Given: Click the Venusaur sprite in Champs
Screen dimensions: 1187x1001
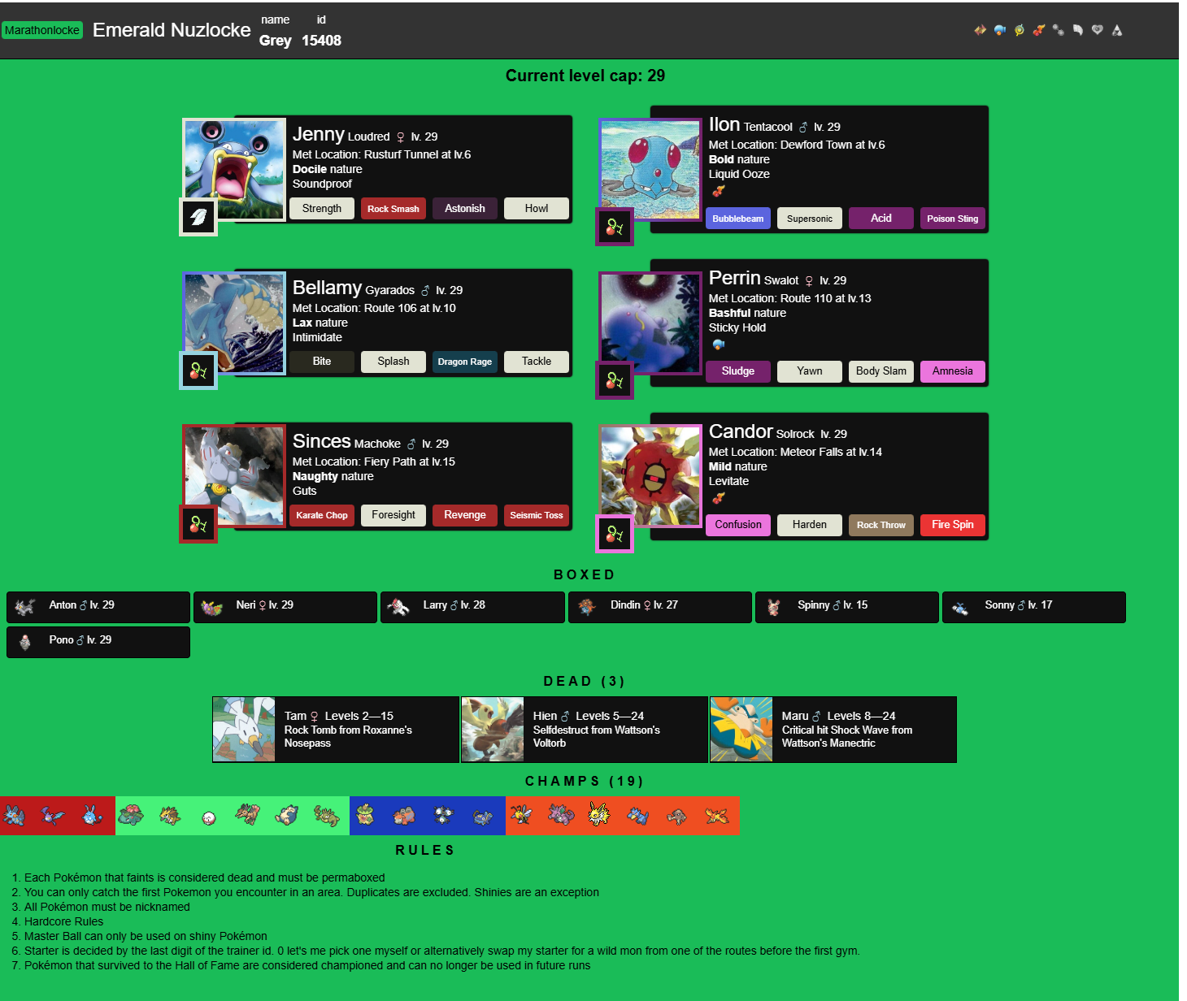Looking at the screenshot, I should 131,815.
